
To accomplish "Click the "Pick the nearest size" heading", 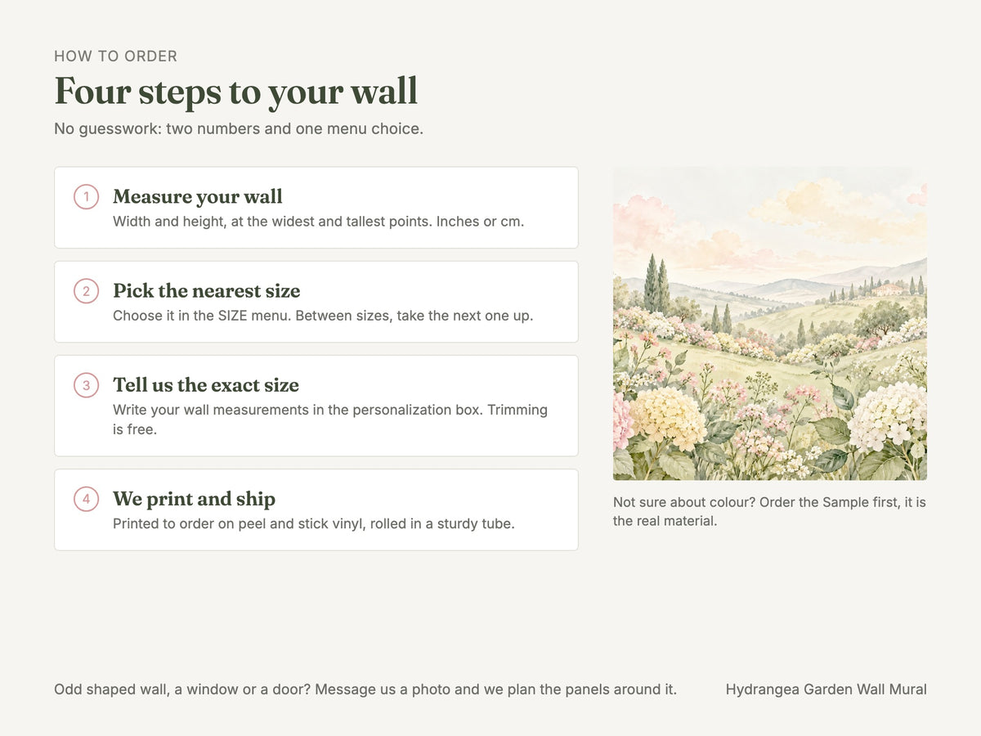I will point(207,291).
